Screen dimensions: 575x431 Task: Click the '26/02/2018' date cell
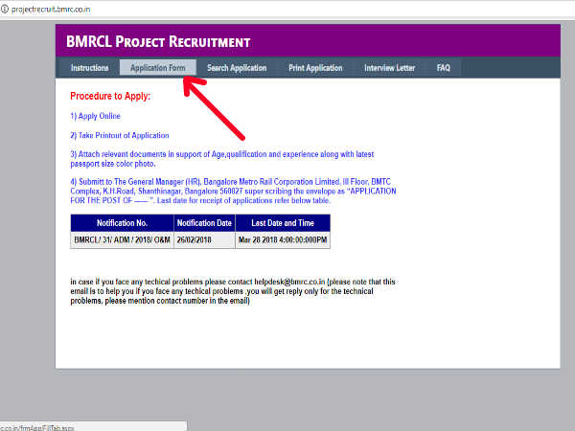pyautogui.click(x=204, y=240)
